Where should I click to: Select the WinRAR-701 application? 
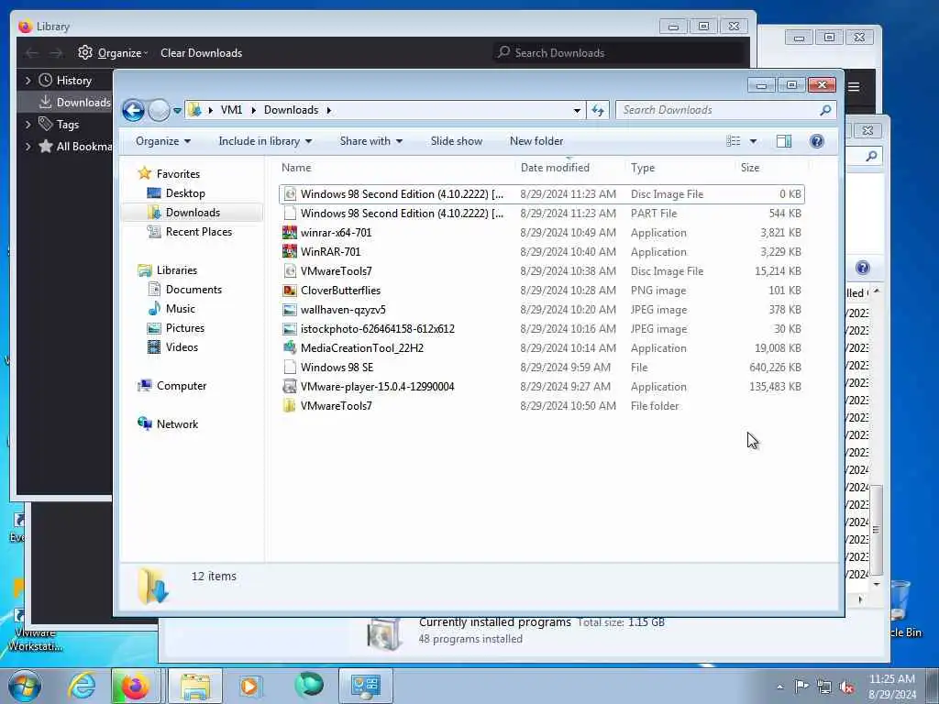coord(541,252)
